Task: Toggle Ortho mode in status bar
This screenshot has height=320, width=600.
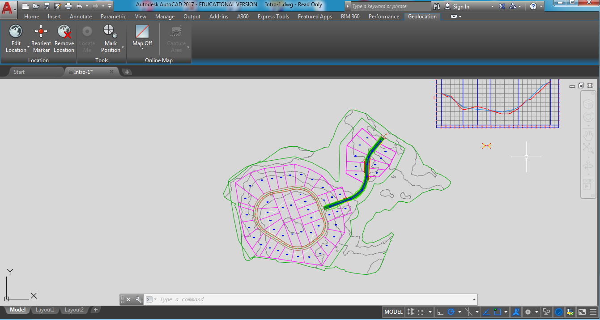Action: coord(440,312)
